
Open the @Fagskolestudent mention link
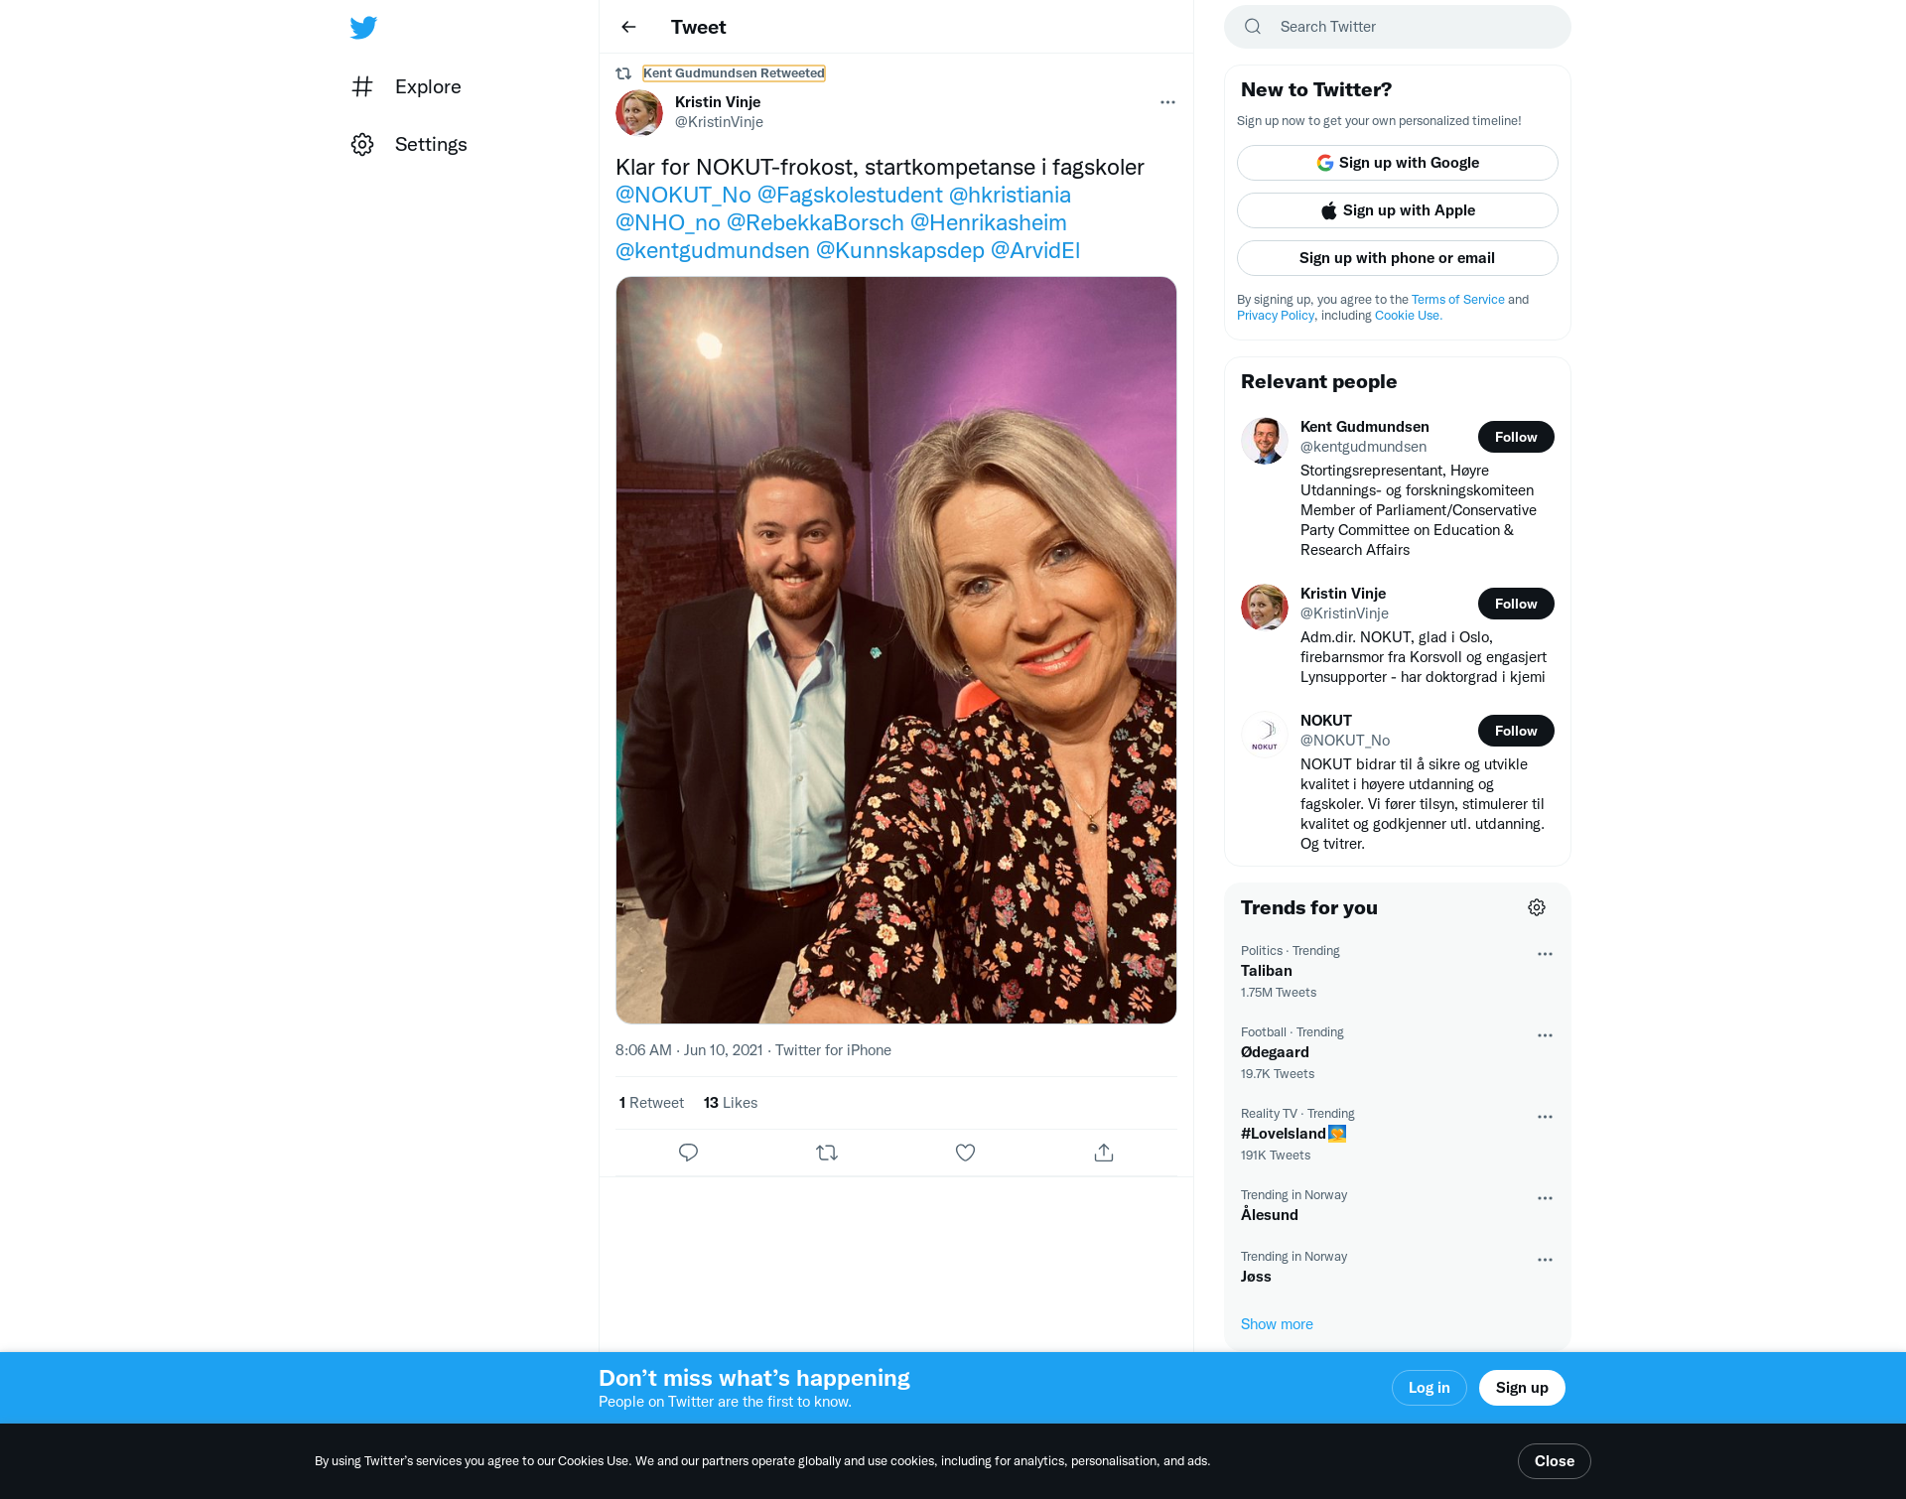coord(850,195)
